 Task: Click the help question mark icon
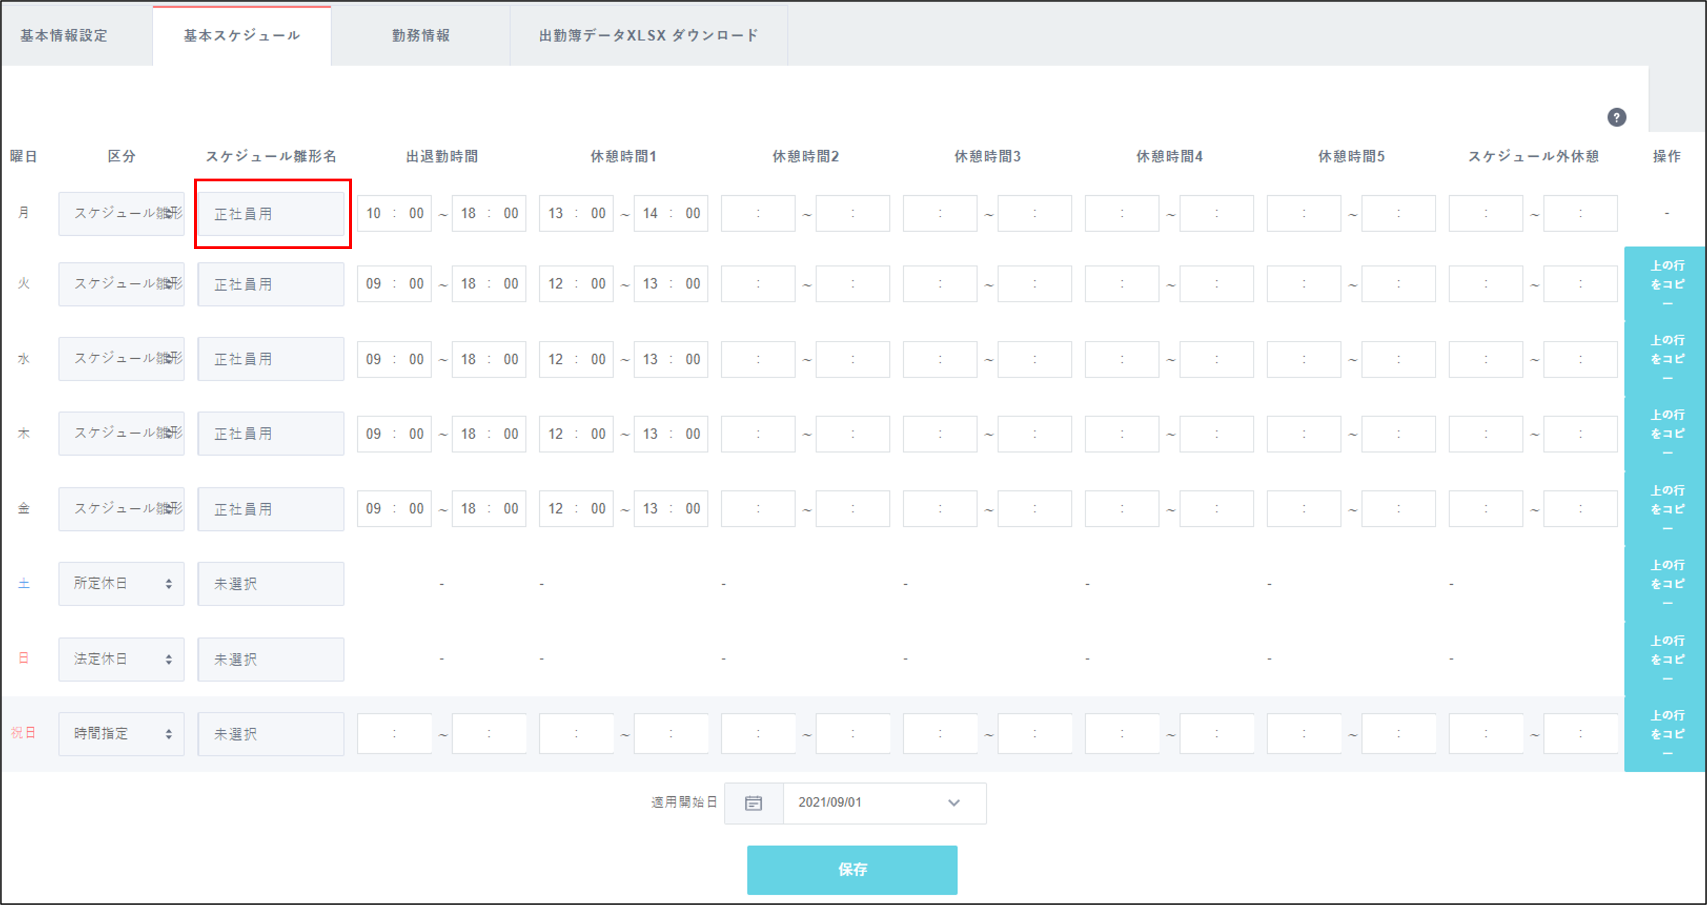[1616, 117]
